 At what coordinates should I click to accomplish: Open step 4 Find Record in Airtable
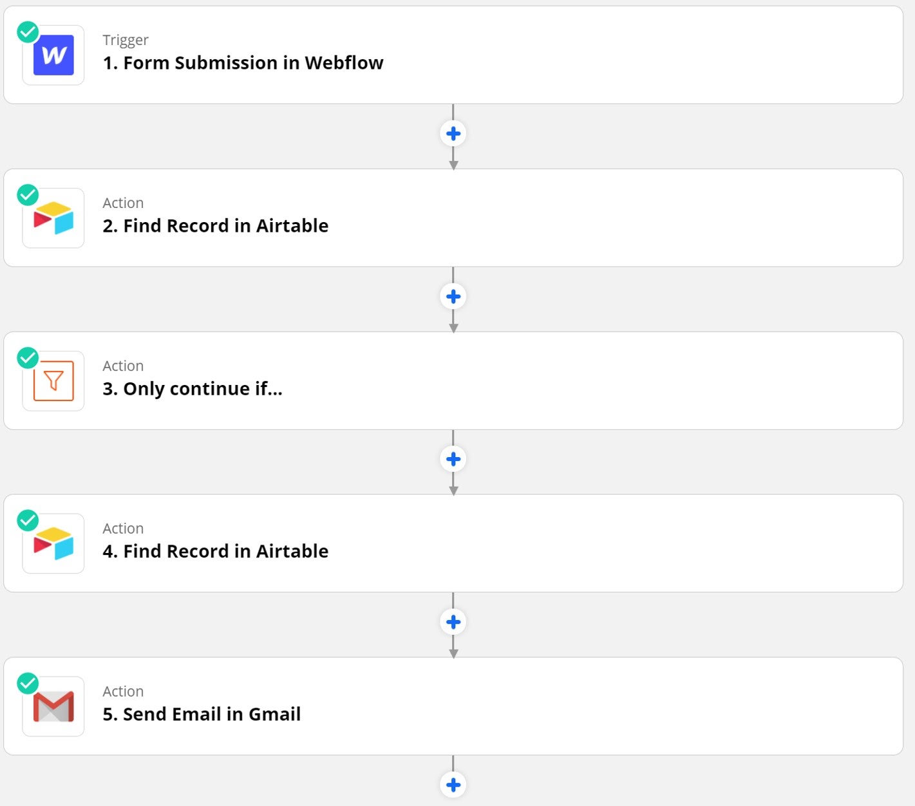[215, 552]
